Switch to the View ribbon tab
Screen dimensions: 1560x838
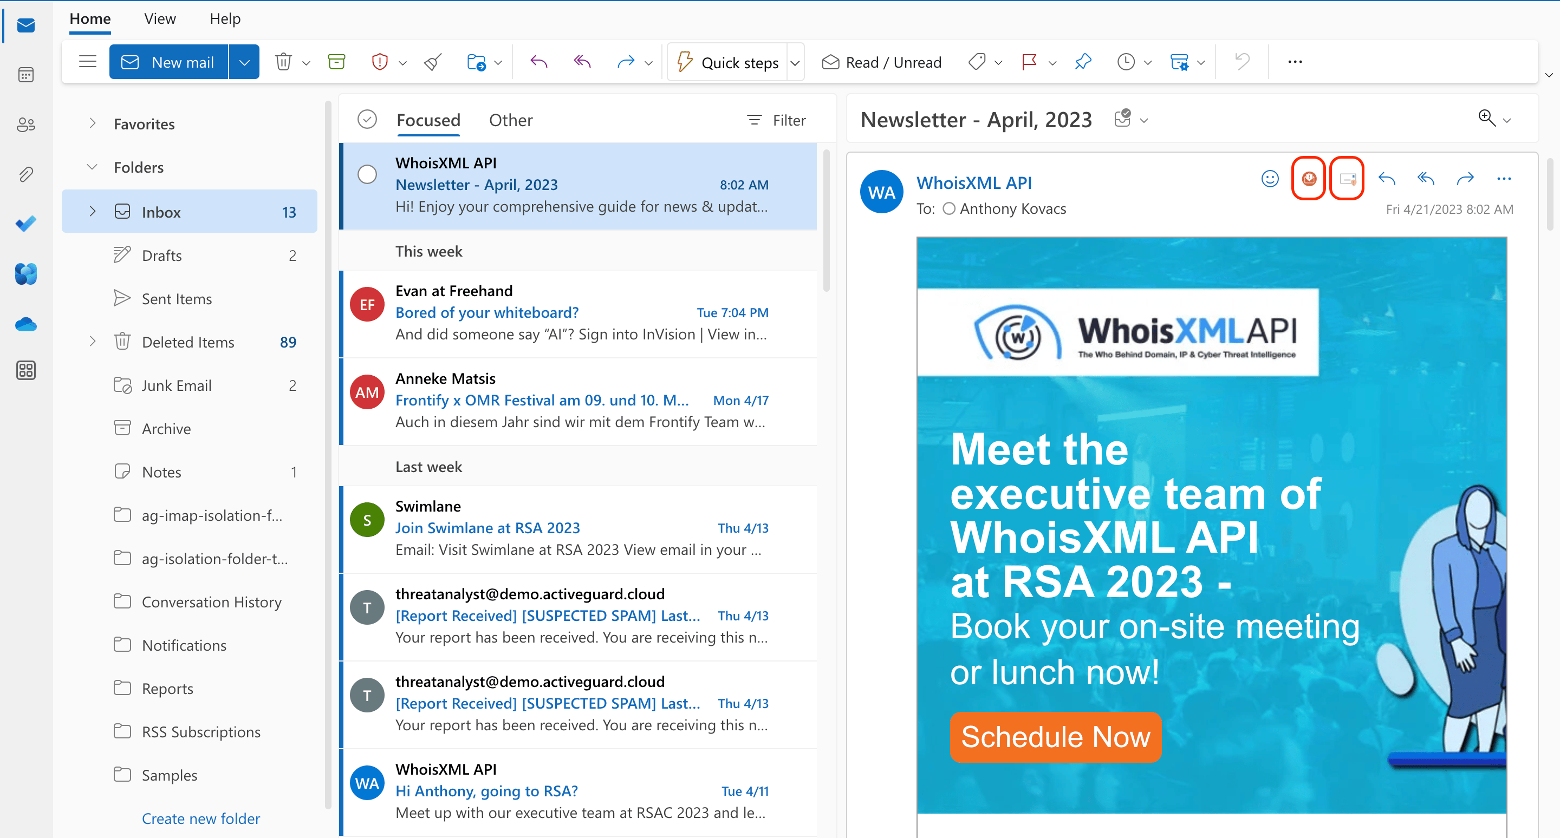click(160, 19)
